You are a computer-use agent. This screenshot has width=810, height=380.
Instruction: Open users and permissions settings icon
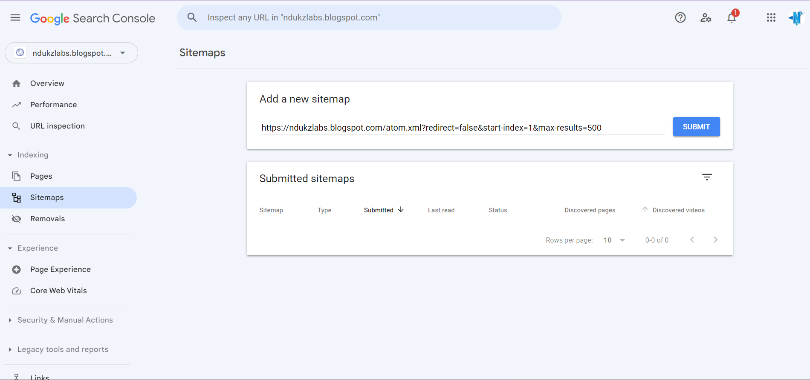tap(706, 17)
